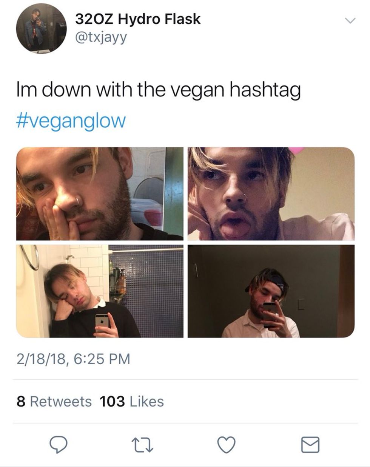Open the mirror selfie with backwards cap
This screenshot has height=467, width=370.
coord(271,291)
